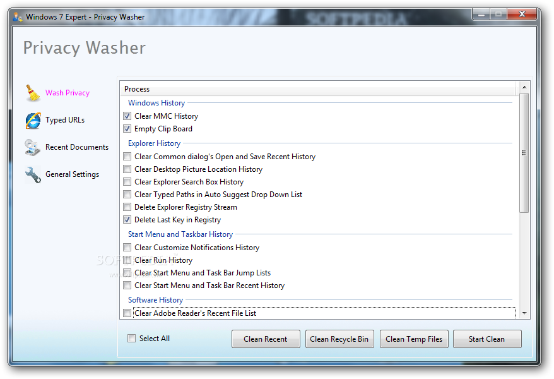This screenshot has width=554, height=379.
Task: Enable Delete Explorer Registry Stream
Action: point(127,207)
